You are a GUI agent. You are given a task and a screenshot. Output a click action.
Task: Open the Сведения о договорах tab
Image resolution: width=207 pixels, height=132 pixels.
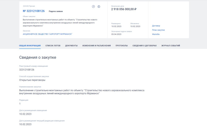[x=144, y=45]
